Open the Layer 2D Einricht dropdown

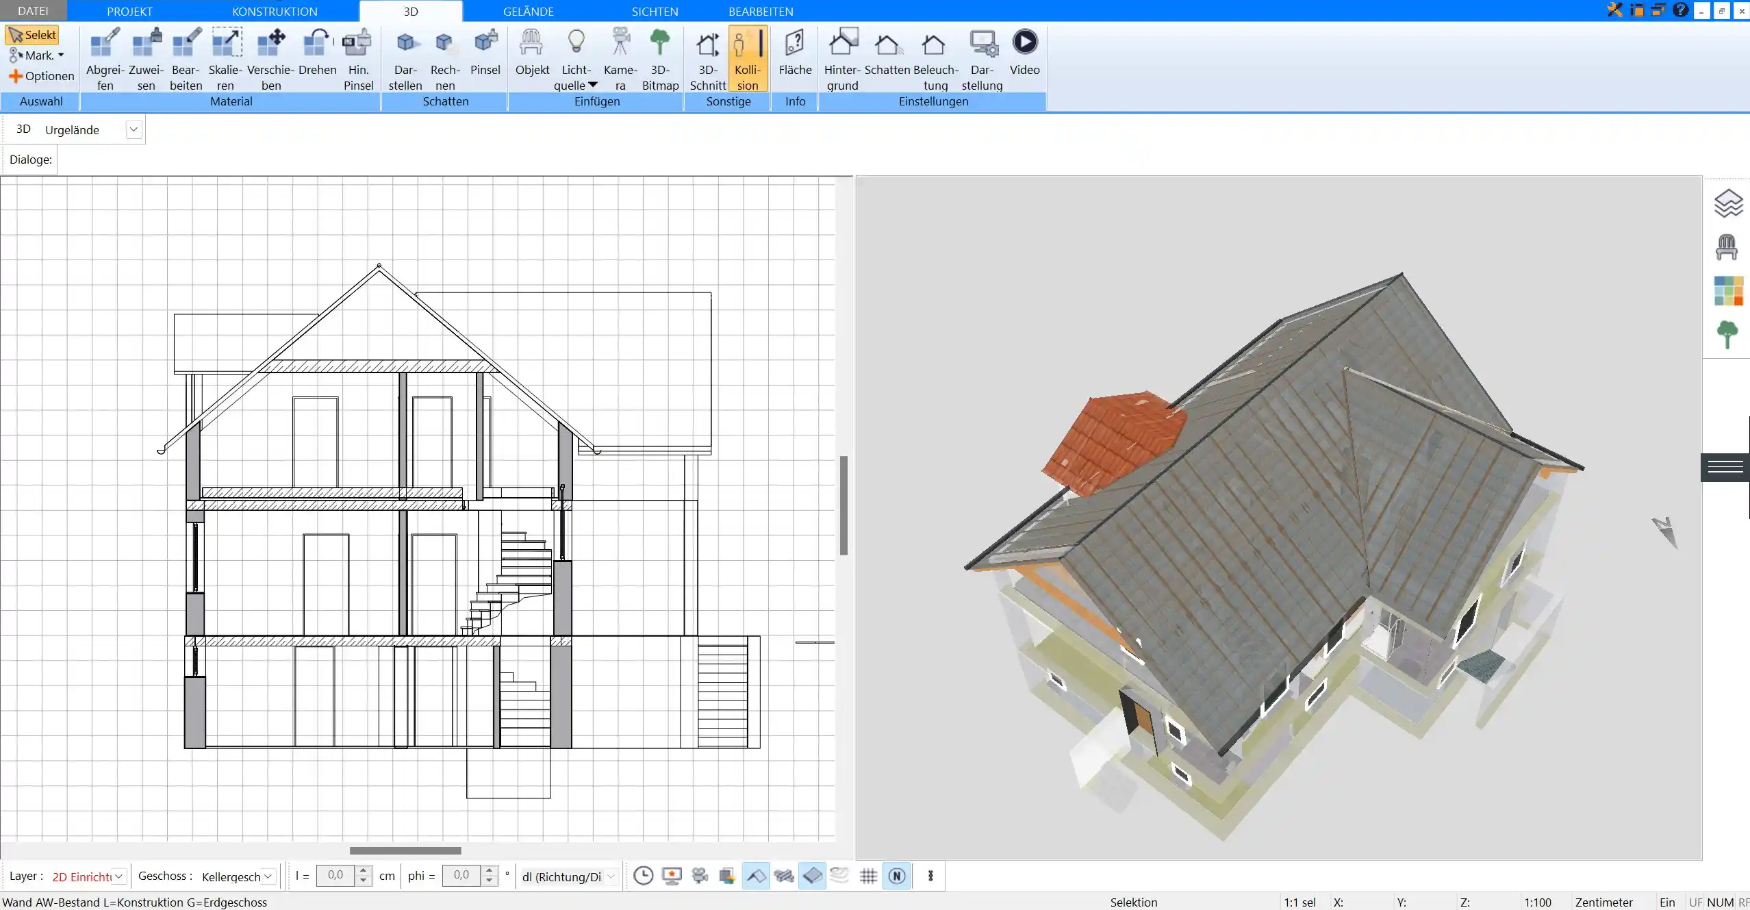[x=119, y=876]
